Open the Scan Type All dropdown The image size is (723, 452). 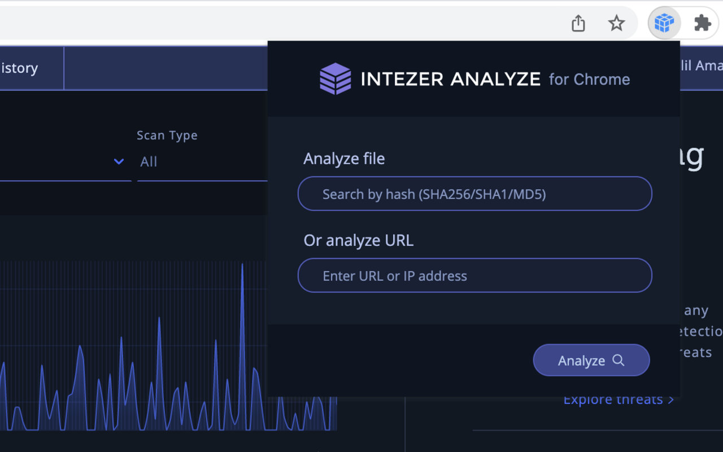[202, 162]
